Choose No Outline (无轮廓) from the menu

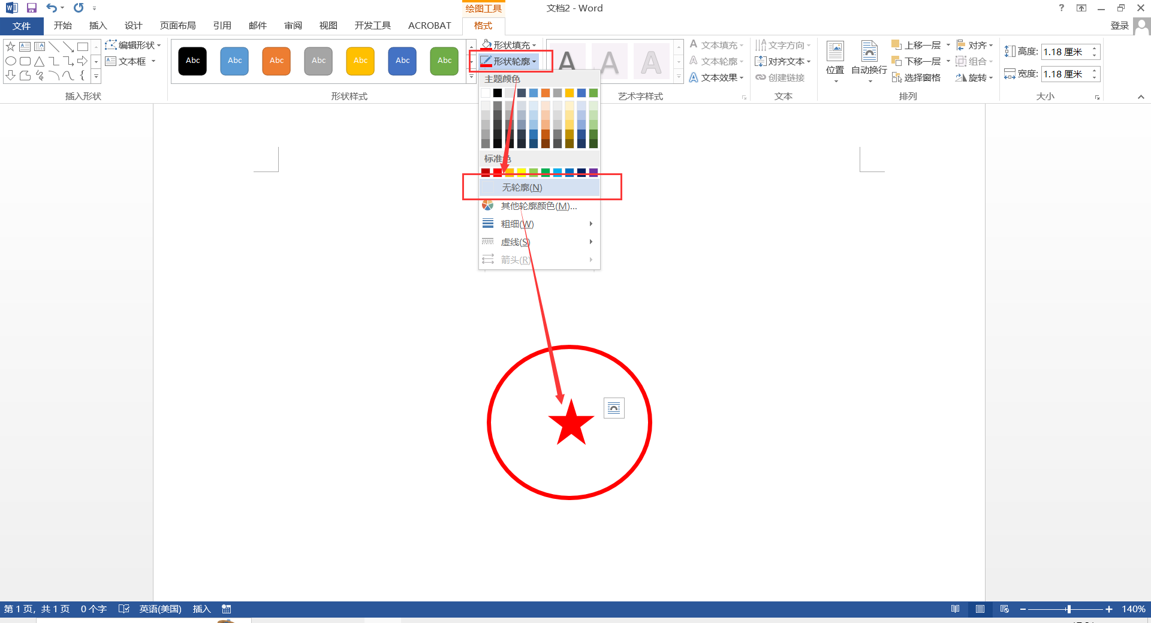click(x=540, y=188)
